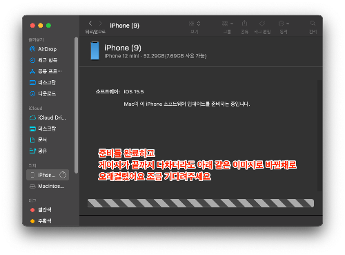Viewport: 345px width, 255px height.
Task: Open iCloud Drive in the sidebar
Action: pos(48,117)
